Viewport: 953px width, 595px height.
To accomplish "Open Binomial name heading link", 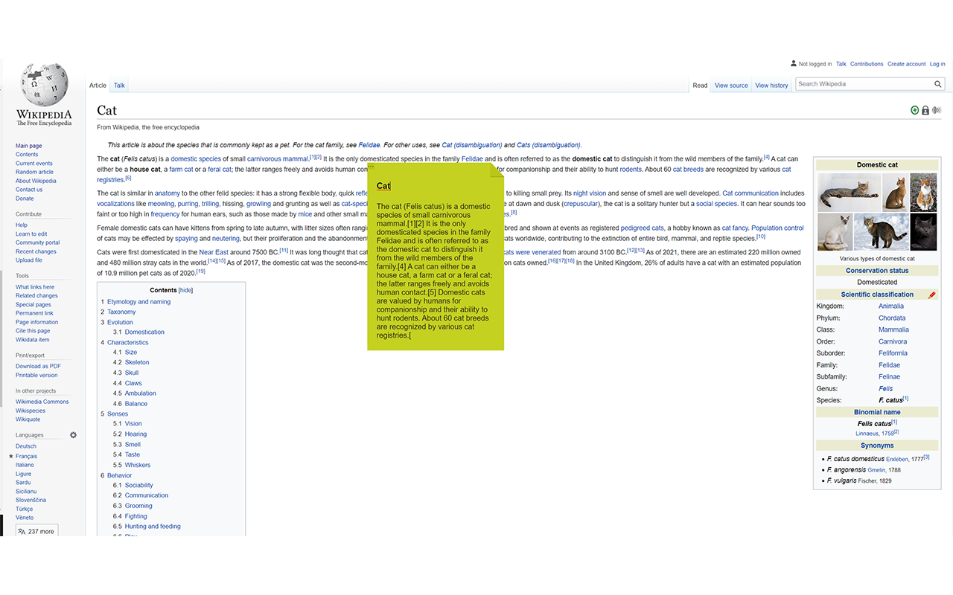I will point(877,412).
